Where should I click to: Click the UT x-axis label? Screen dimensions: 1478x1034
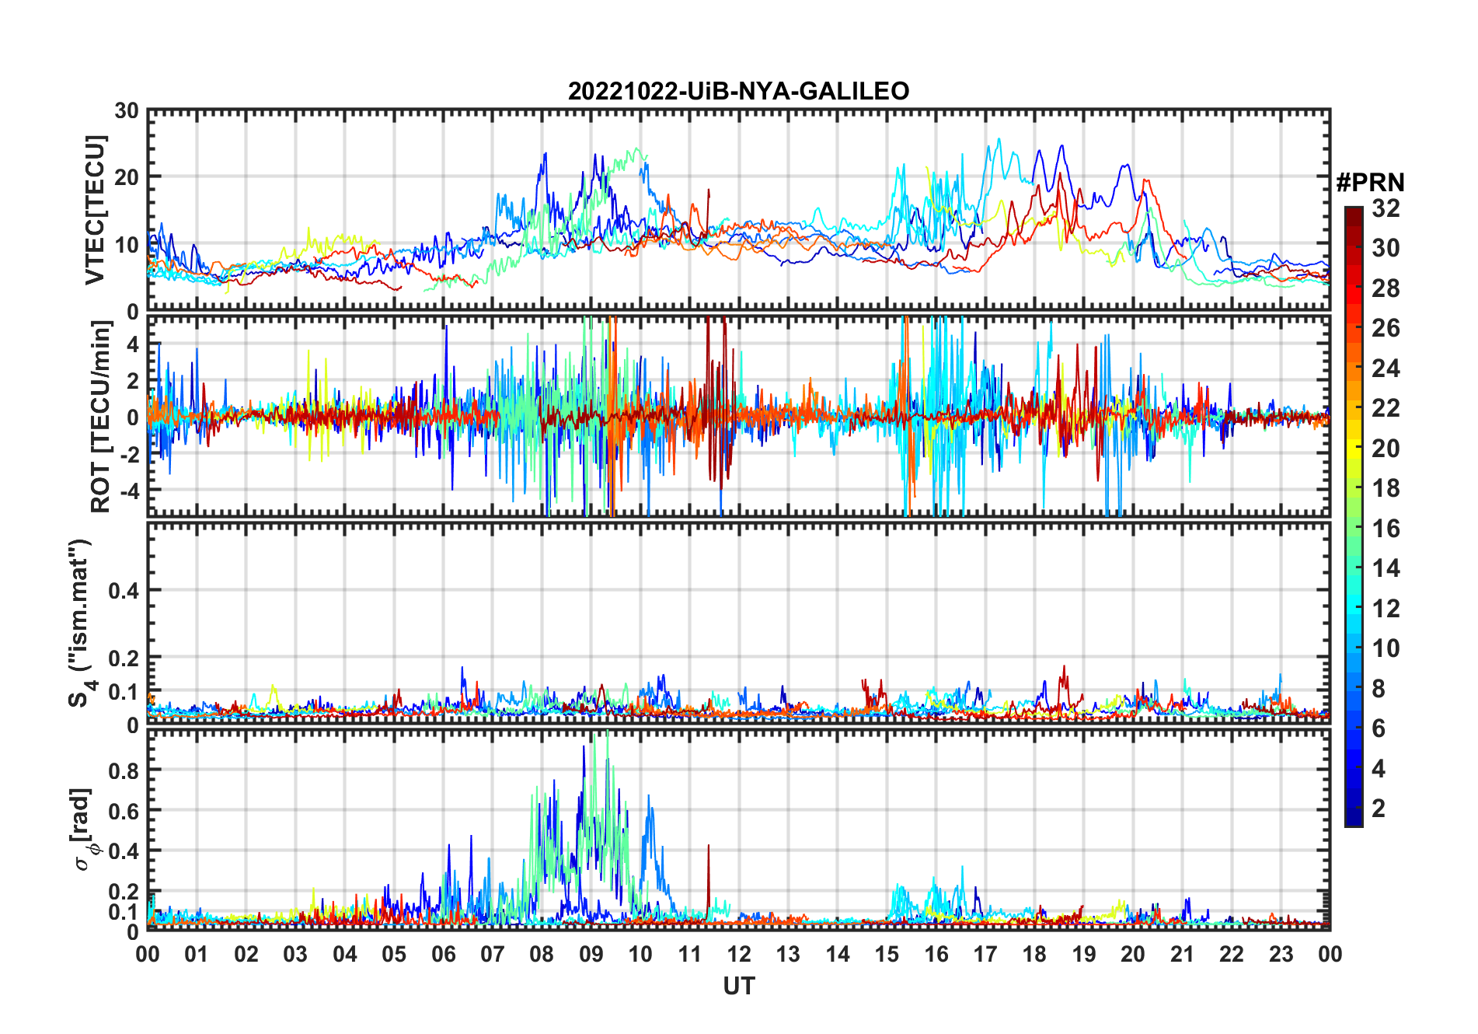click(x=738, y=986)
